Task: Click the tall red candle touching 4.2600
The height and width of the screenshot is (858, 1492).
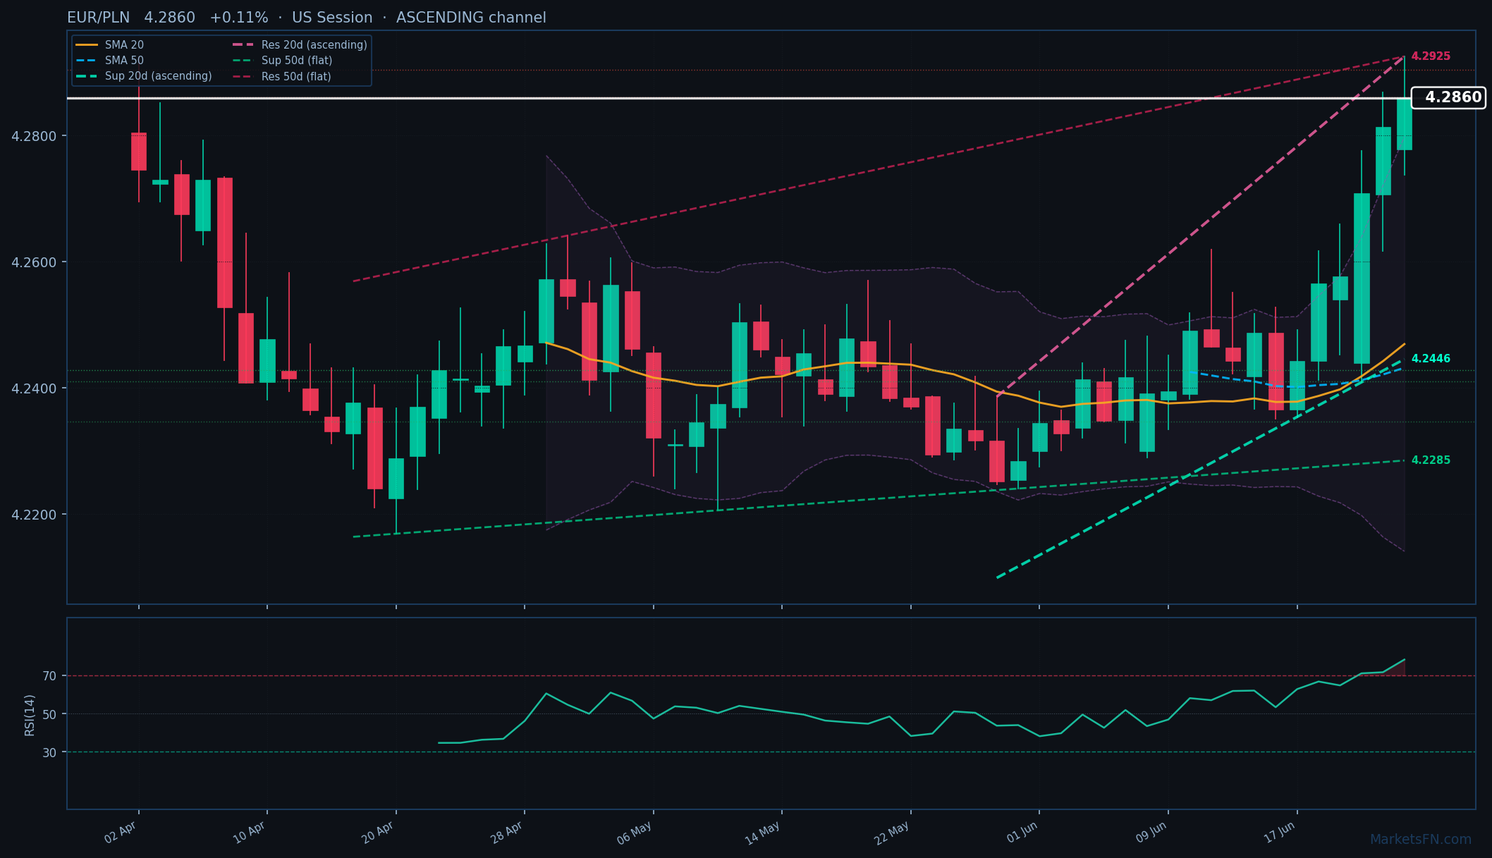Action: tap(225, 243)
